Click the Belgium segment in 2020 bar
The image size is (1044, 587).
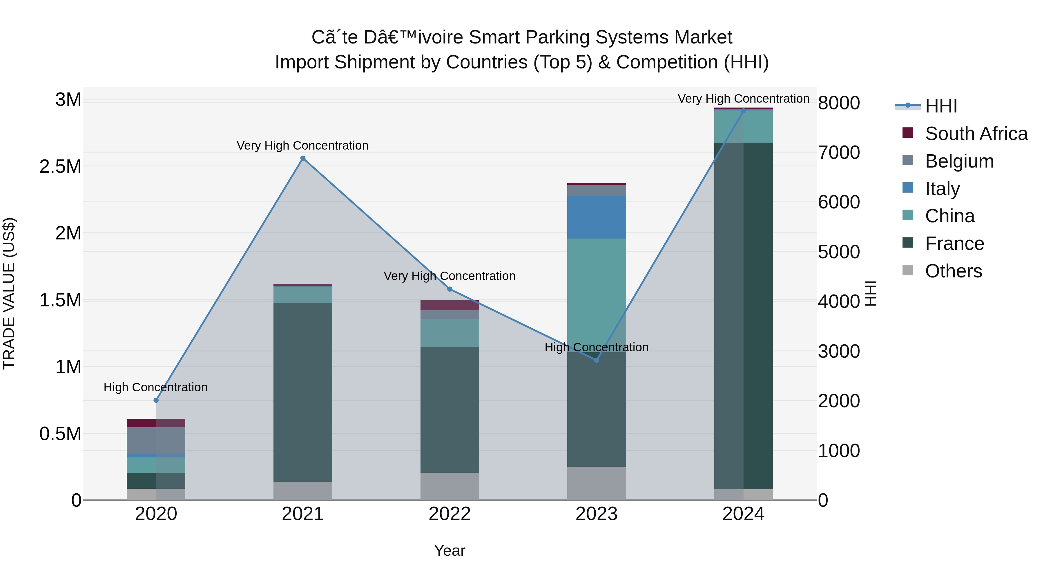pyautogui.click(x=156, y=441)
